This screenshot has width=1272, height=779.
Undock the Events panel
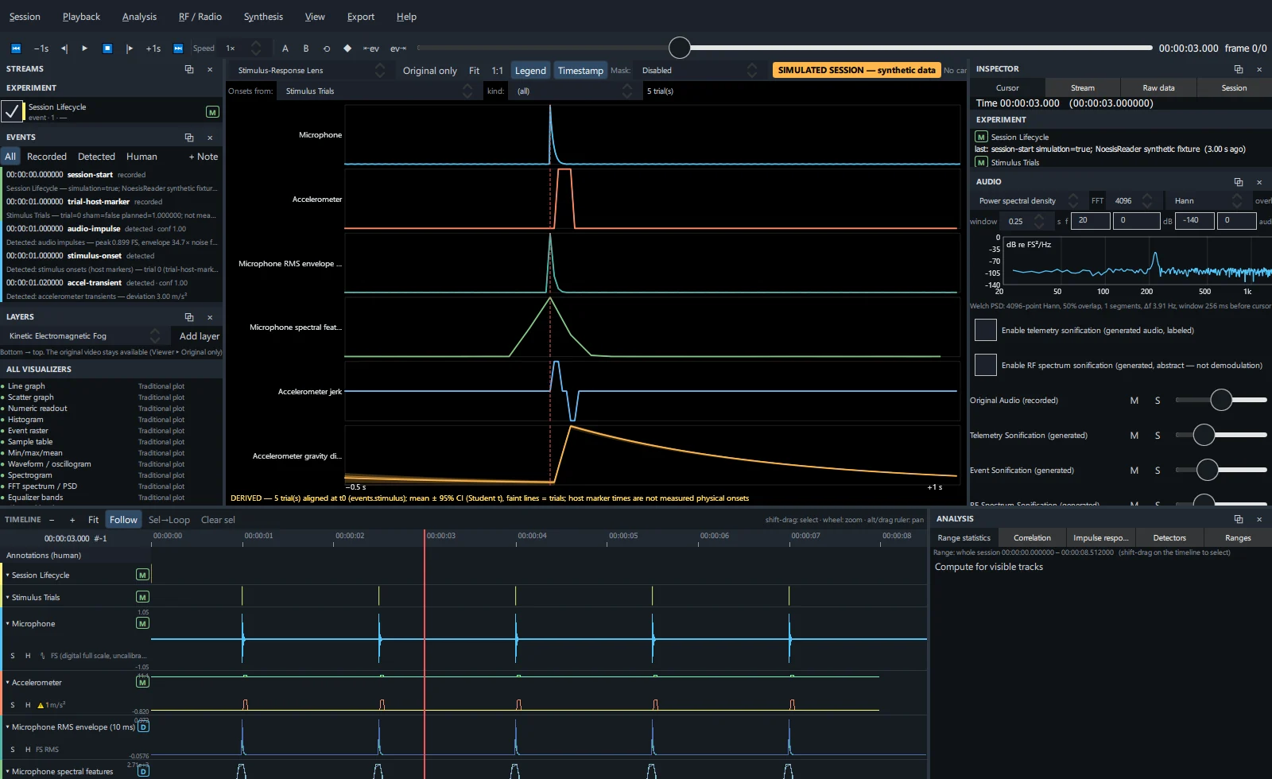tap(189, 138)
